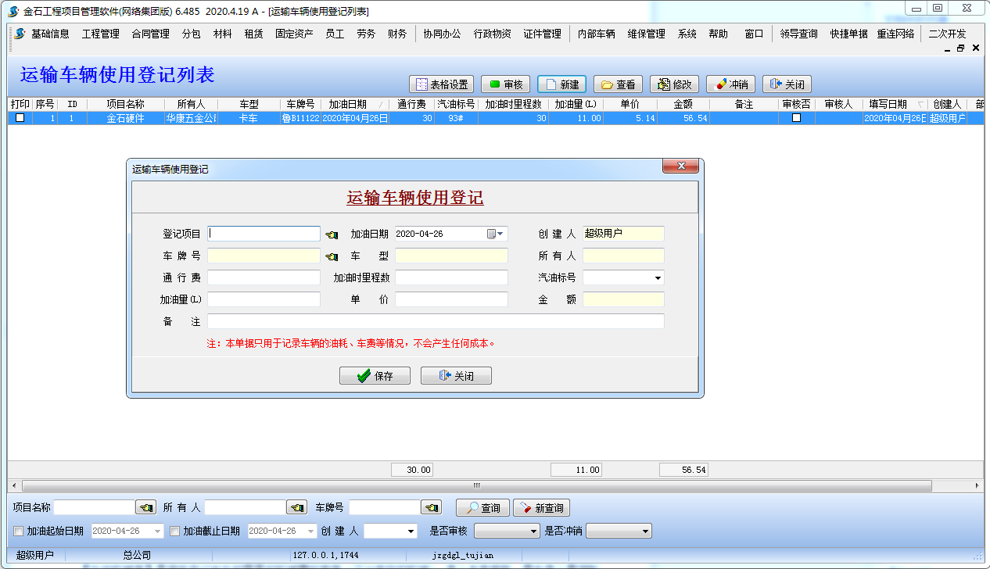Click lookup icon next to 项目名称 filter

(x=145, y=508)
